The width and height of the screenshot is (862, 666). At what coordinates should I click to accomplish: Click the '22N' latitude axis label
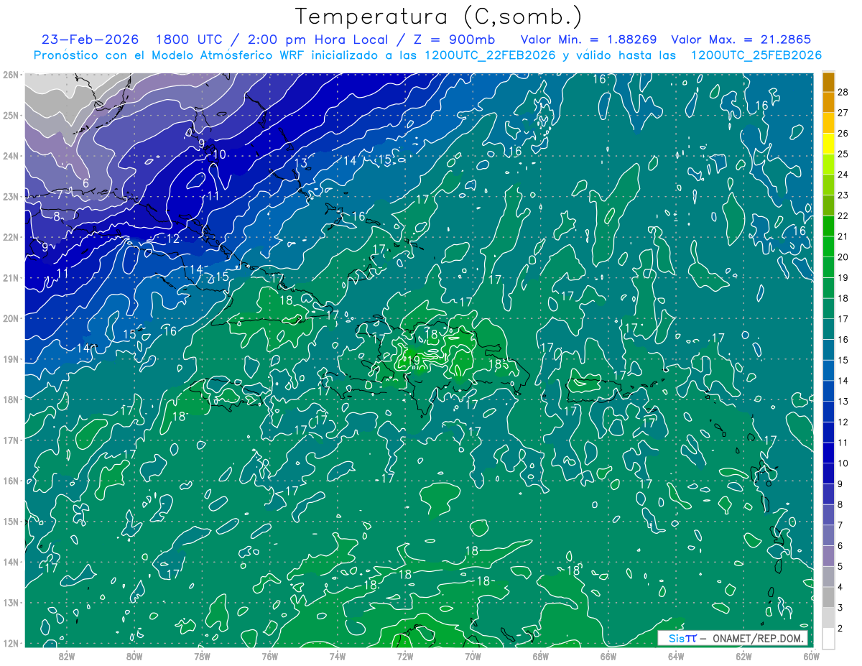pos(11,237)
